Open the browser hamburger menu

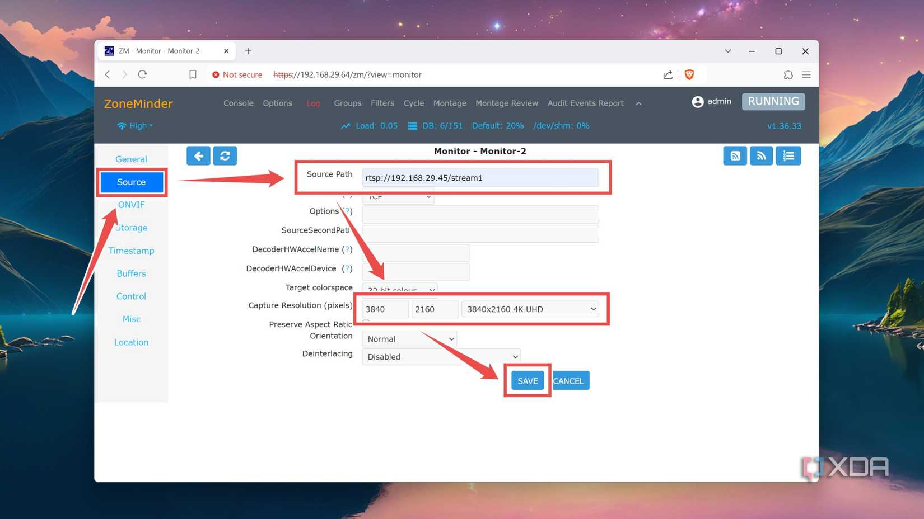pyautogui.click(x=806, y=74)
